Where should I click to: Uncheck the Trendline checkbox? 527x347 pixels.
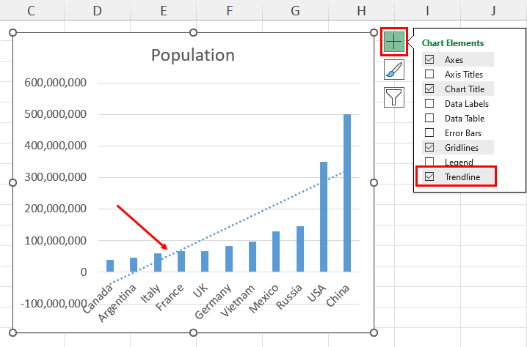pyautogui.click(x=429, y=176)
